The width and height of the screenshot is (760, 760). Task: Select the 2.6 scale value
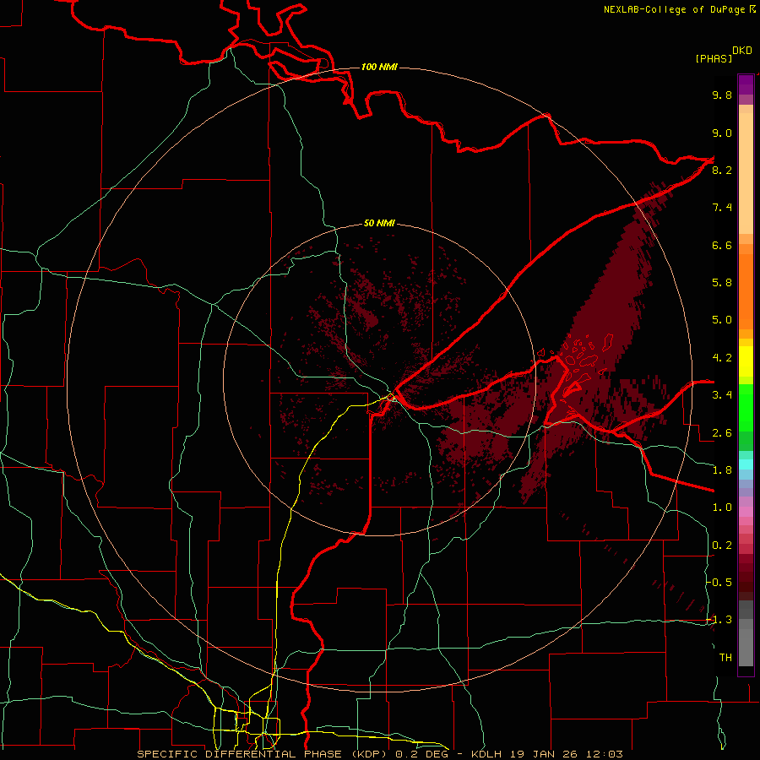coord(722,433)
